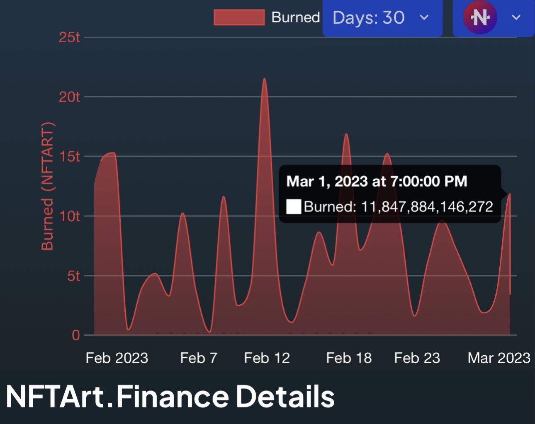Click the highest chart peak near Feb 12
Screen dimensions: 535x424
(264, 79)
